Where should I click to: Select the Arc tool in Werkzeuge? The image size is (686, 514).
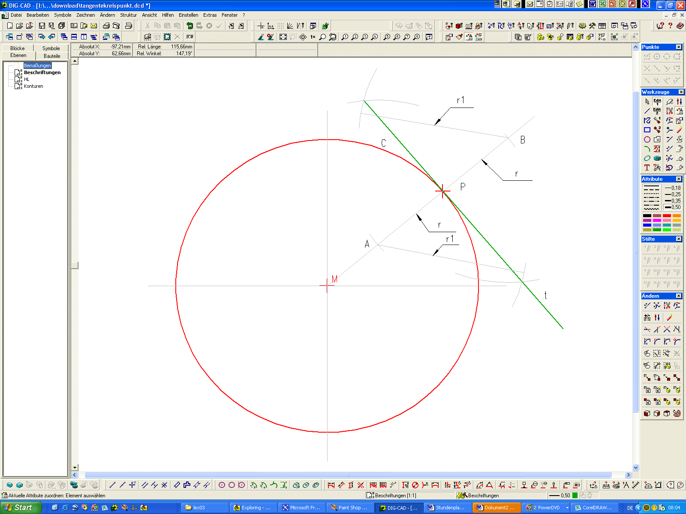tap(647, 149)
